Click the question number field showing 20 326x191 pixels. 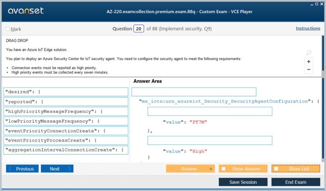point(139,29)
